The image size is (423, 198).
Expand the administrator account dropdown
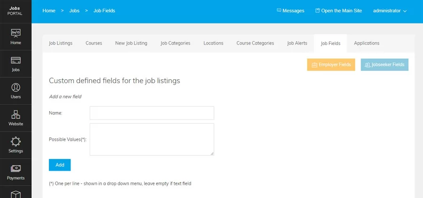point(390,11)
